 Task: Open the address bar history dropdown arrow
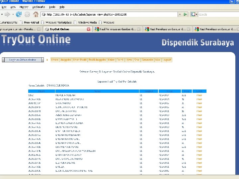180,15
